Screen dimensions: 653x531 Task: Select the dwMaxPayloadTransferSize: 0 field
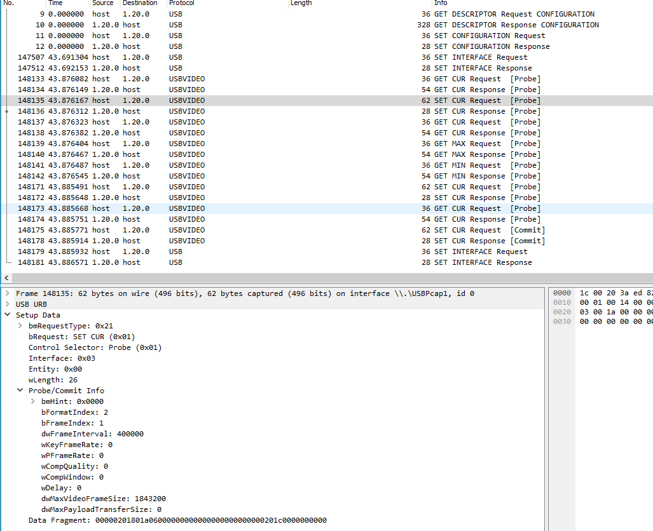[x=101, y=509]
